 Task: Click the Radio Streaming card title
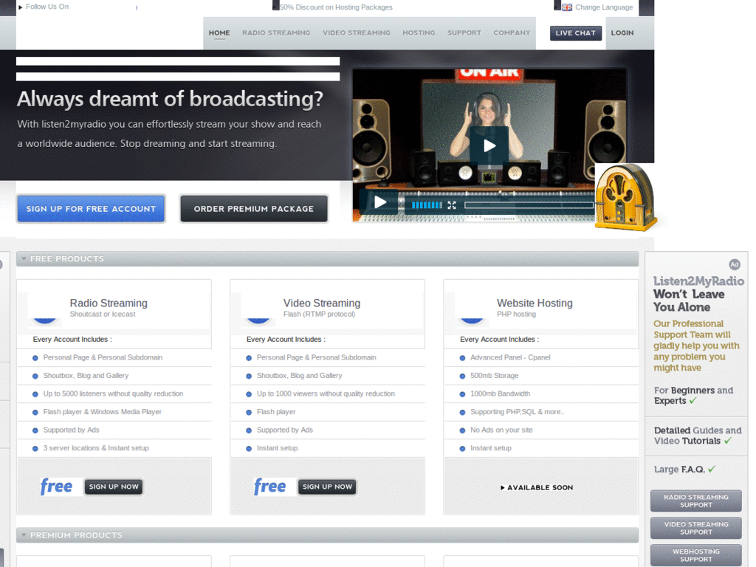click(x=109, y=303)
